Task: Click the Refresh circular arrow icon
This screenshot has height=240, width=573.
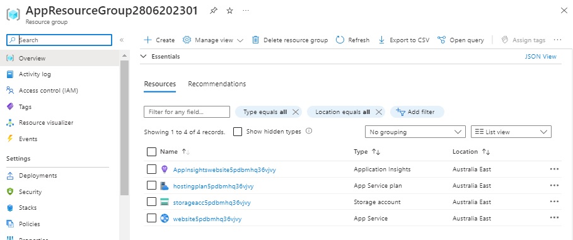Action: pos(340,40)
